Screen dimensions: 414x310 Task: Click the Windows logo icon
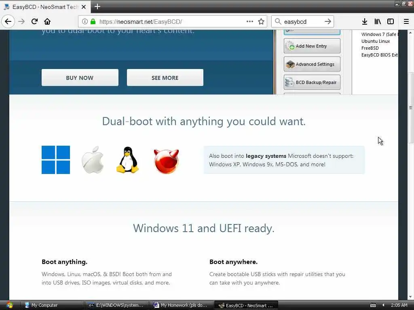[x=56, y=160]
